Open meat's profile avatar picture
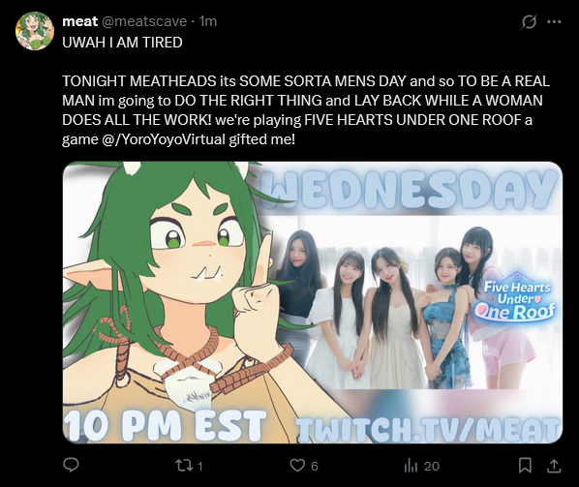Viewport: 579px width, 487px height. pos(35,31)
